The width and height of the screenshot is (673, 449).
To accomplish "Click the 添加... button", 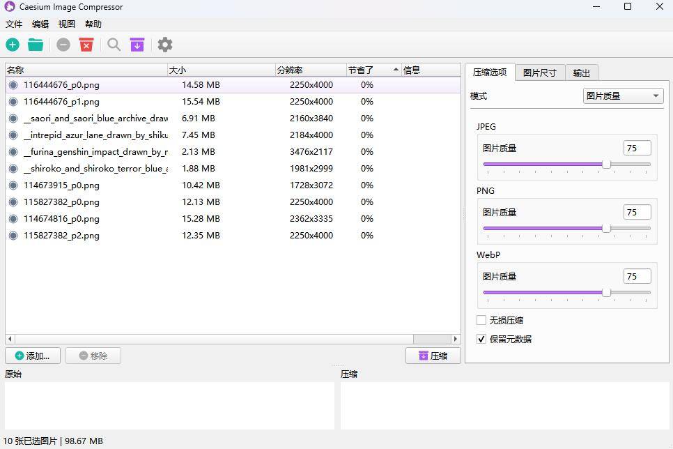I will 33,356.
